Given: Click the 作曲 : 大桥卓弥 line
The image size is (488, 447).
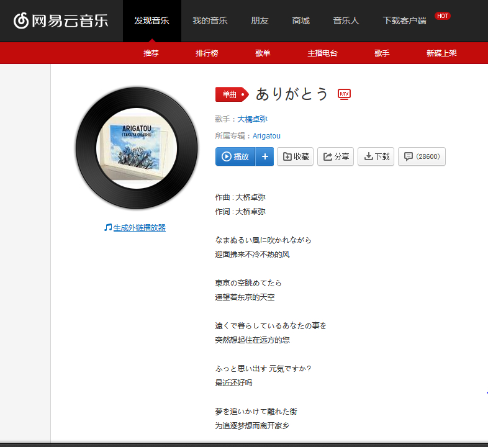Looking at the screenshot, I should [240, 197].
